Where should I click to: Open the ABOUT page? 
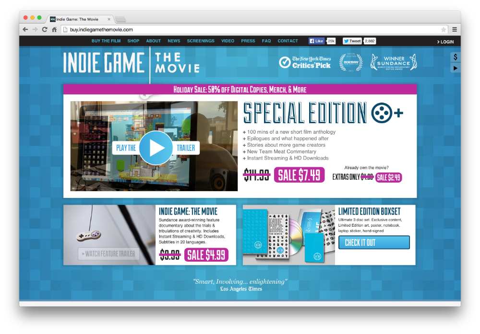[154, 41]
